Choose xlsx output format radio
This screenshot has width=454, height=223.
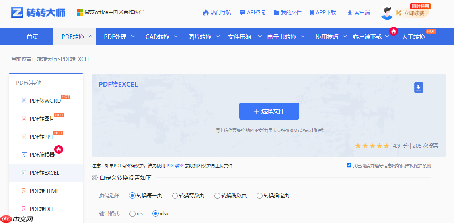point(156,214)
